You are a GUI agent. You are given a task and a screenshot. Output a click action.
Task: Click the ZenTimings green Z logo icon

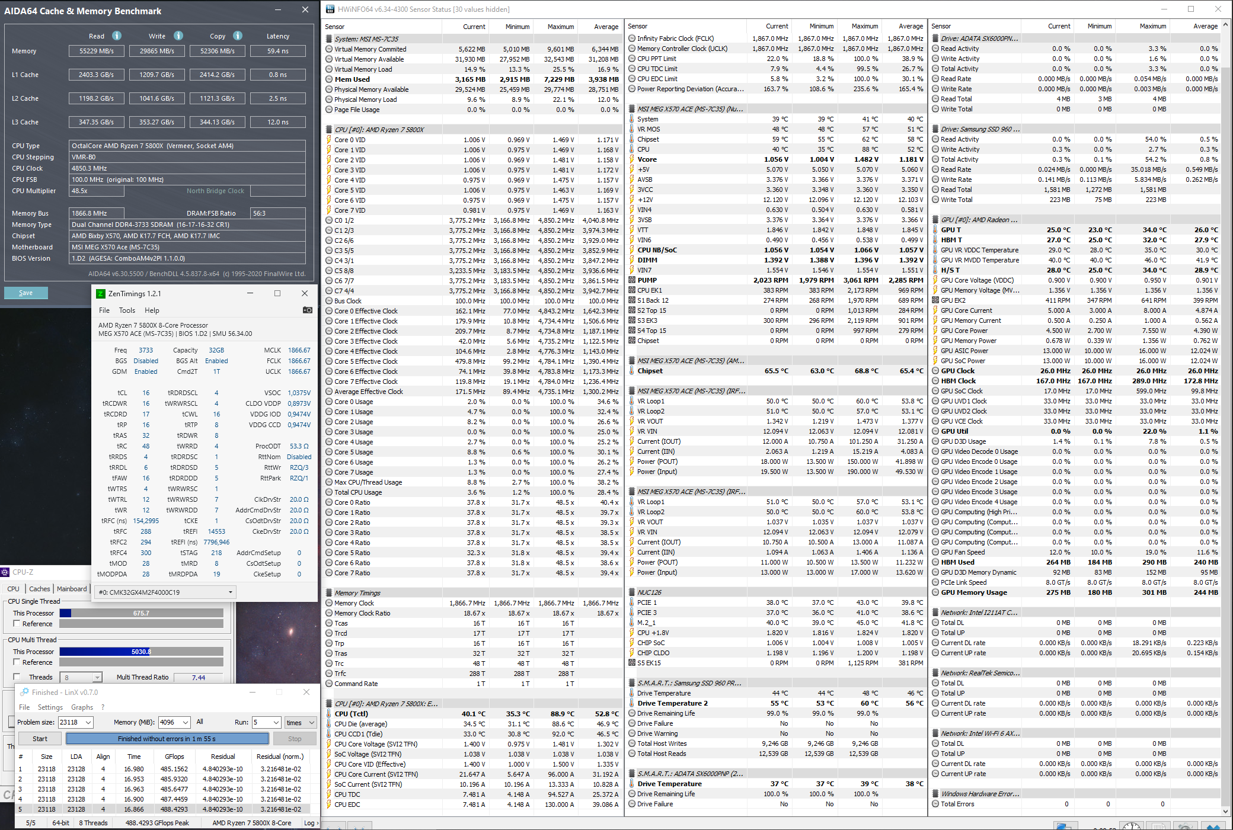click(101, 294)
